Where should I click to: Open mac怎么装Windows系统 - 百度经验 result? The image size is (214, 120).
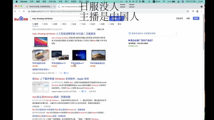[51, 97]
